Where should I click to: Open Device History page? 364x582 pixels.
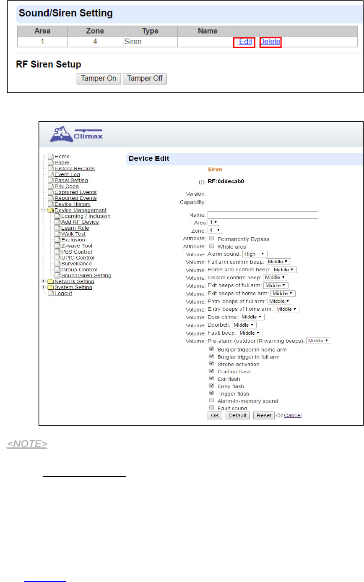tap(73, 204)
